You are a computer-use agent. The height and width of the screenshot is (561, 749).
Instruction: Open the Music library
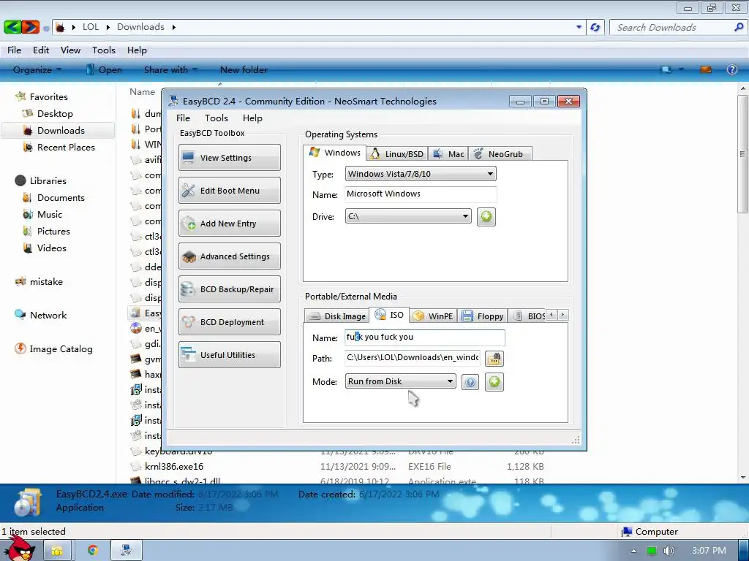(x=50, y=214)
